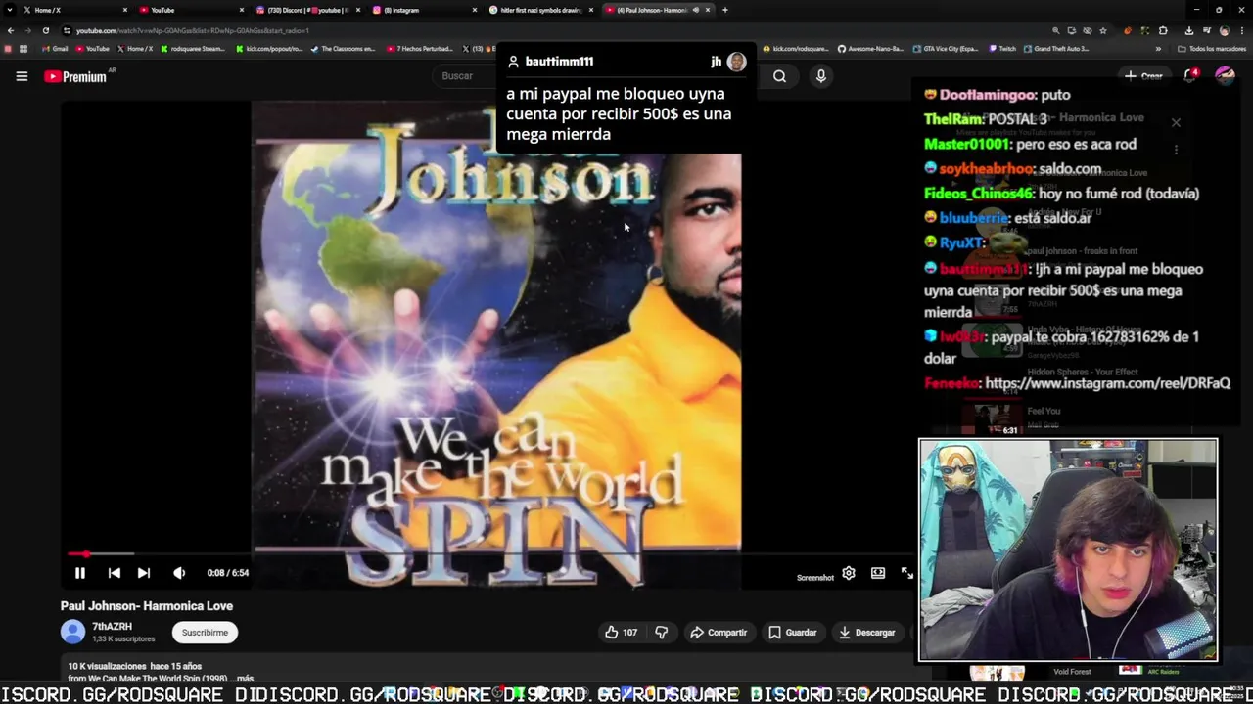Click the magnifier search button
Image resolution: width=1253 pixels, height=704 pixels.
779,76
